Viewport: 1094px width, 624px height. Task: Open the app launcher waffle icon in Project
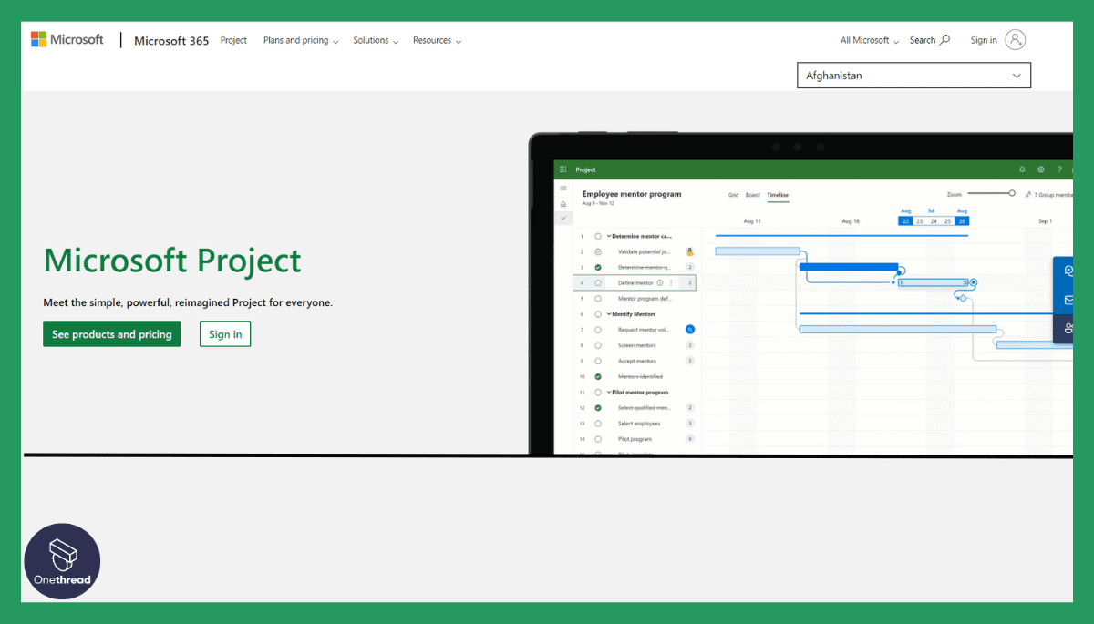coord(563,169)
